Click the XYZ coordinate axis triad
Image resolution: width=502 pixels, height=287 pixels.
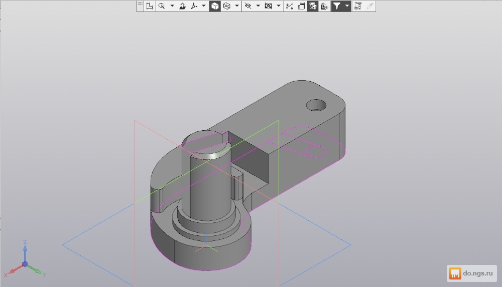coord(25,259)
